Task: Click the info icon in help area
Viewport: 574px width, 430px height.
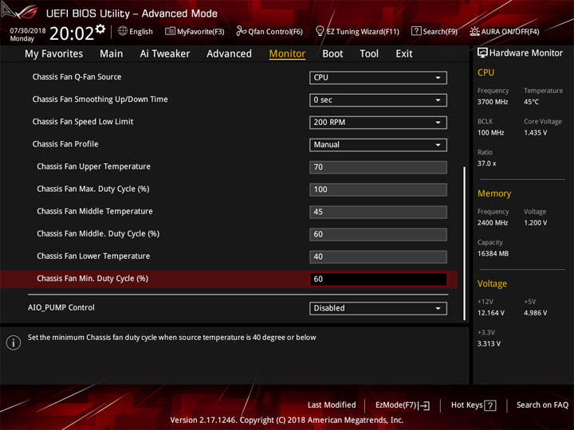Action: pyautogui.click(x=14, y=342)
